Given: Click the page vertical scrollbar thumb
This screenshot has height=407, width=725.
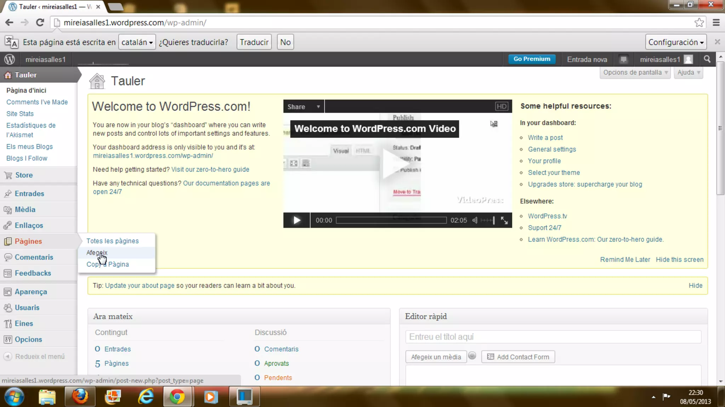Looking at the screenshot, I should (720, 128).
